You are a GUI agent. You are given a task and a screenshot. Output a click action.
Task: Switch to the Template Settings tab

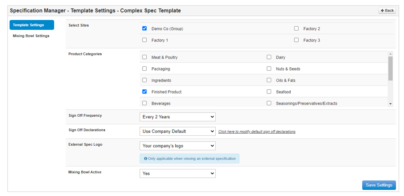click(x=32, y=25)
